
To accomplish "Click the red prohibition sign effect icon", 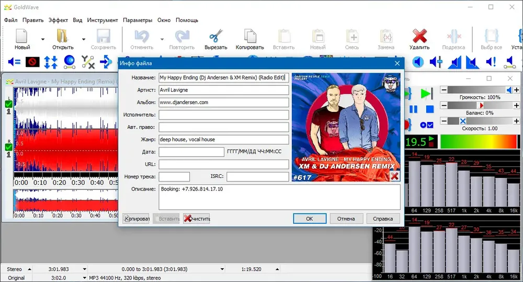I will [32, 62].
